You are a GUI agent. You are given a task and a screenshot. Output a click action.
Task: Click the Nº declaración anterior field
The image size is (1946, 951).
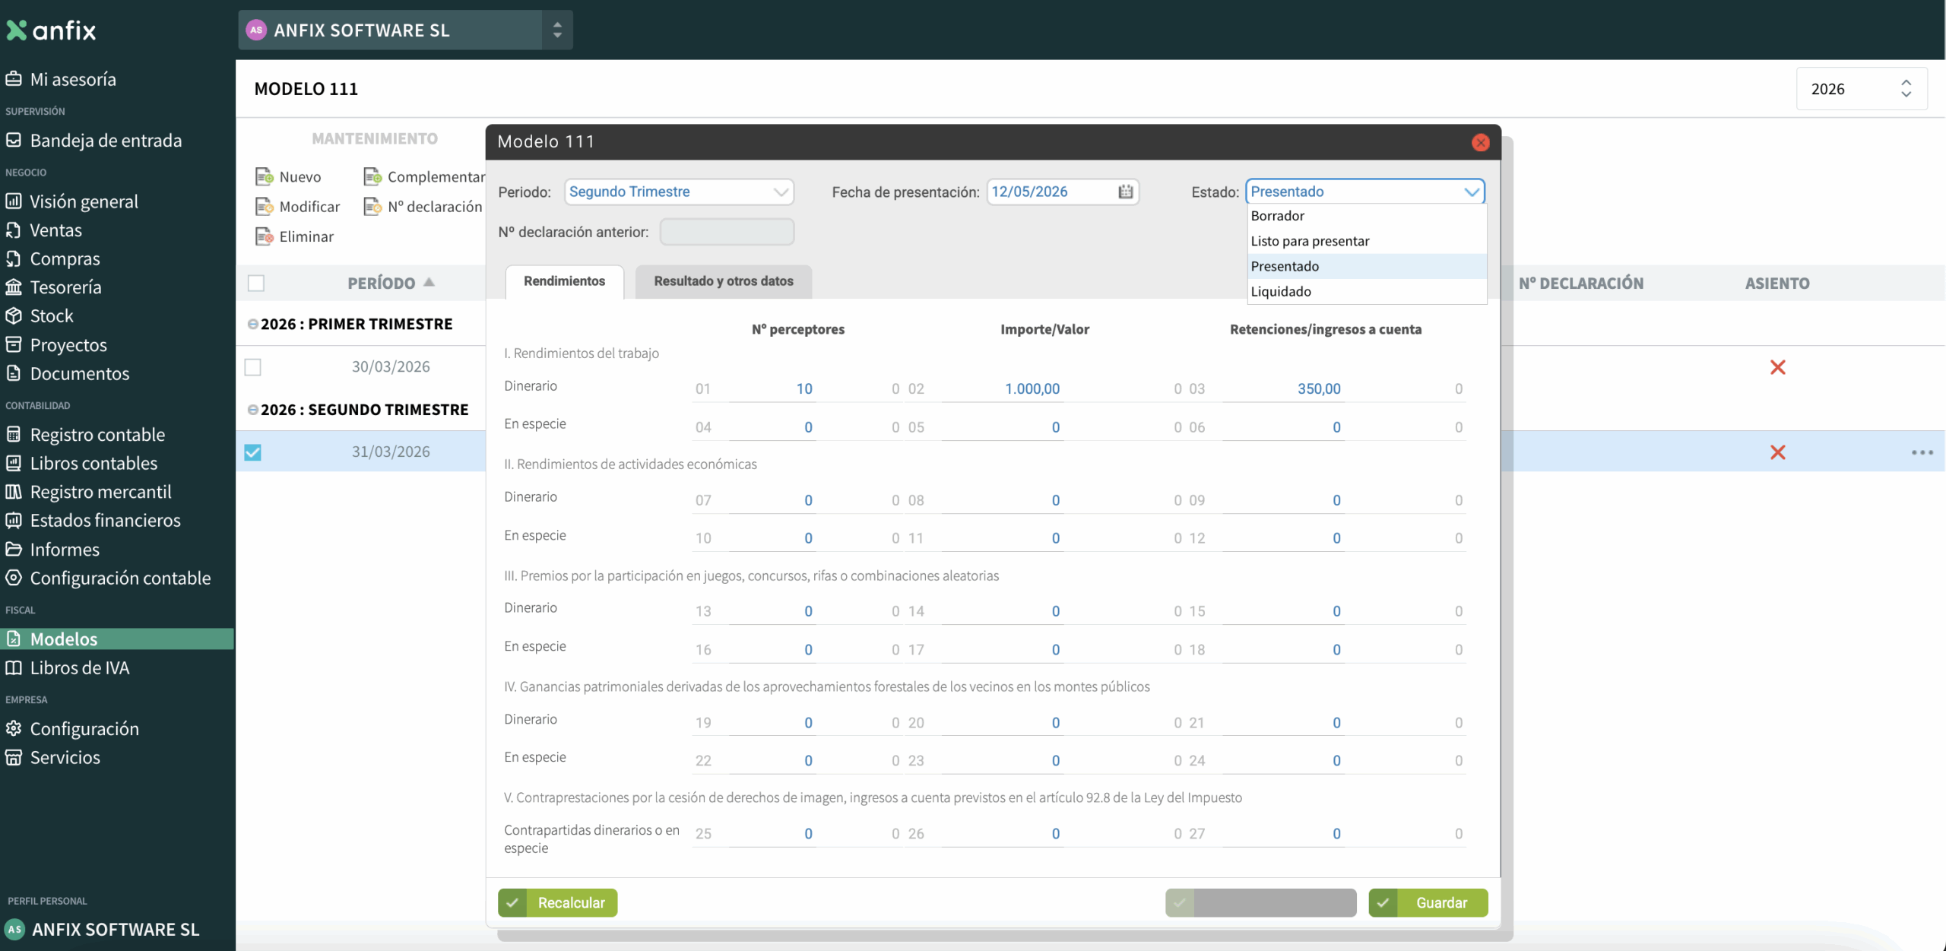(x=727, y=232)
